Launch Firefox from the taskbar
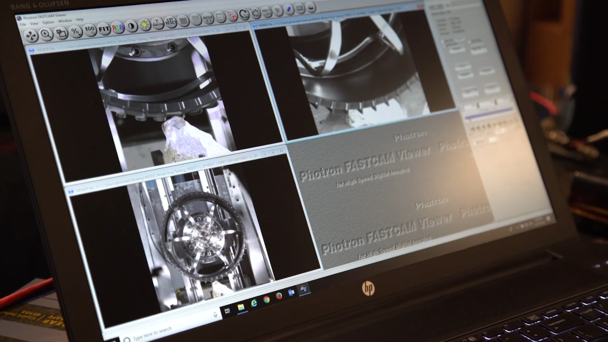608x342 pixels. [279, 296]
